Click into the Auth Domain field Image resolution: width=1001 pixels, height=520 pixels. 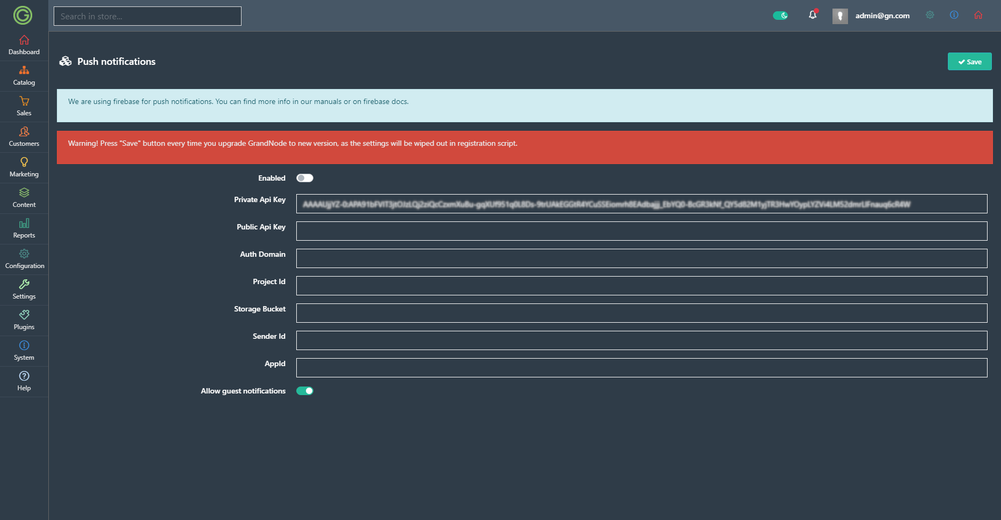coord(641,258)
